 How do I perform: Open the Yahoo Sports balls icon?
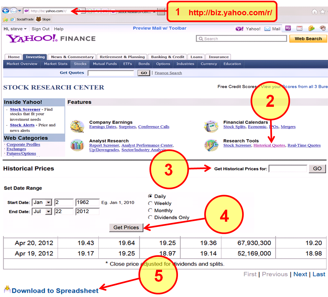[x=322, y=28]
